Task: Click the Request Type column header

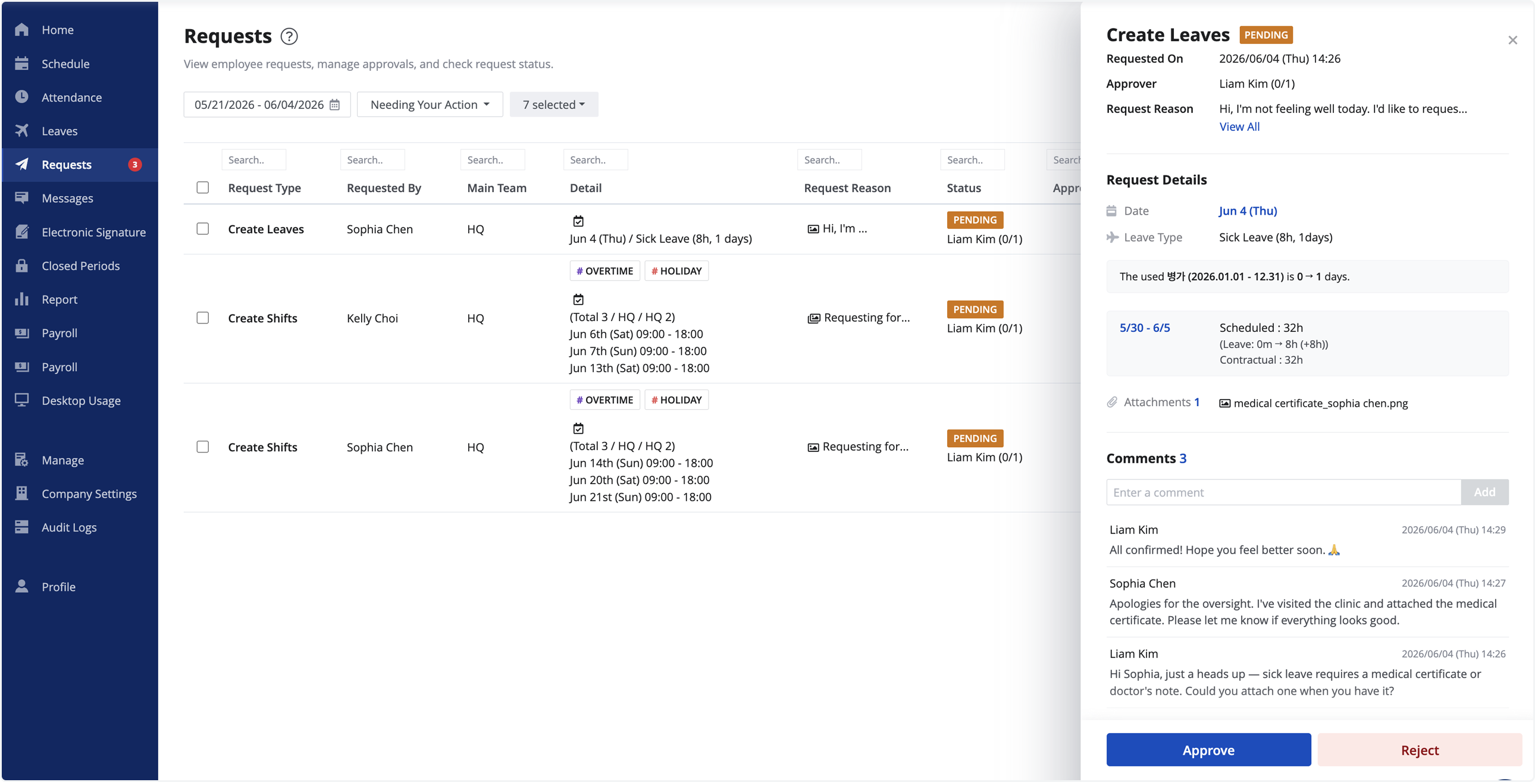Action: point(265,188)
